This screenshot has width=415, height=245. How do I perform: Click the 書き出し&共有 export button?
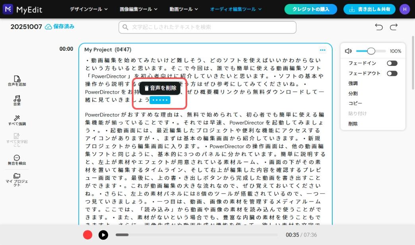coord(369,9)
